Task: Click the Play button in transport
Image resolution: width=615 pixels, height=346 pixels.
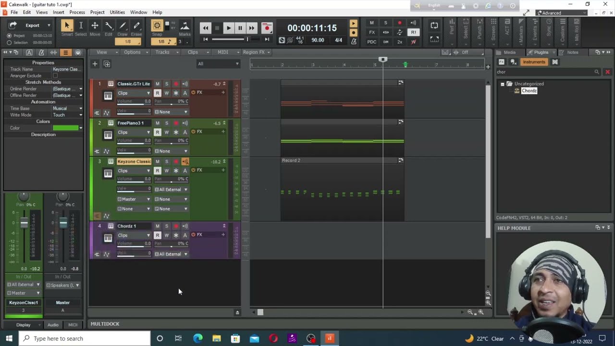Action: coord(229,28)
